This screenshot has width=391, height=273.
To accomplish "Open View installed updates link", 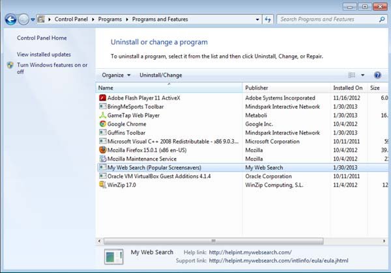I will click(x=44, y=55).
